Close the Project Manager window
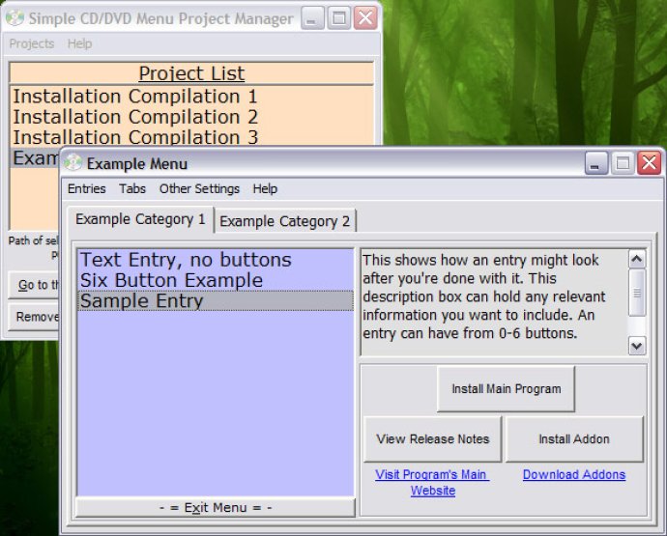Viewport: 667px width, 536px height. (x=364, y=17)
